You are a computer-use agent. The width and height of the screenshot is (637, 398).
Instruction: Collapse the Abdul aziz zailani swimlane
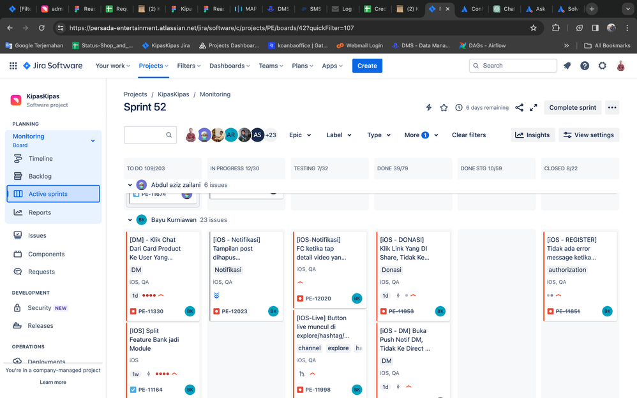tap(130, 185)
